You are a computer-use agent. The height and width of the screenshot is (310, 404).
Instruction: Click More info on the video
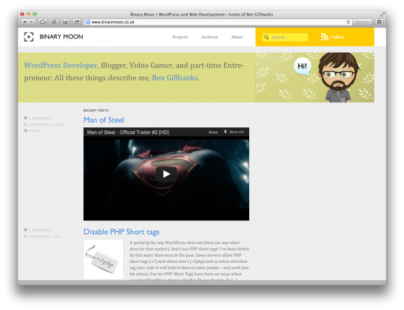237,132
